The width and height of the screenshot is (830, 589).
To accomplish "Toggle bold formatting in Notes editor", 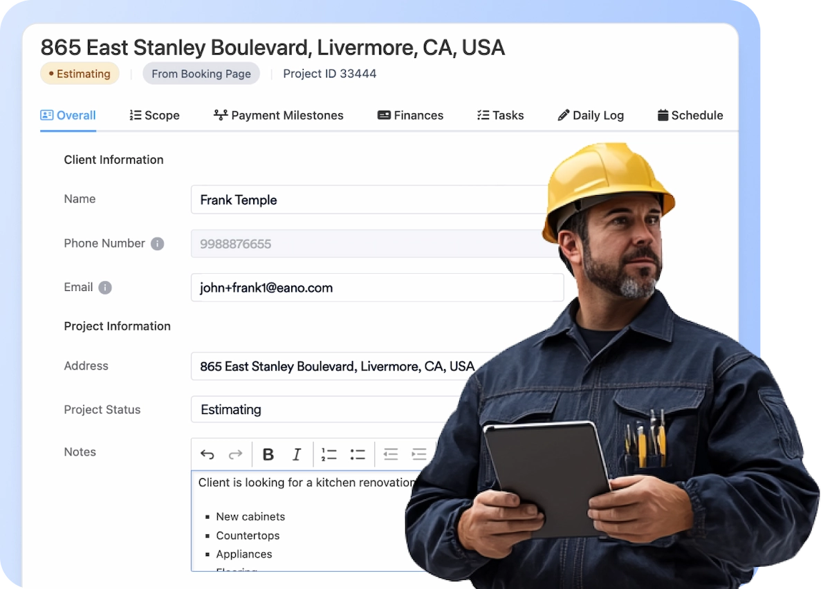I will 268,454.
